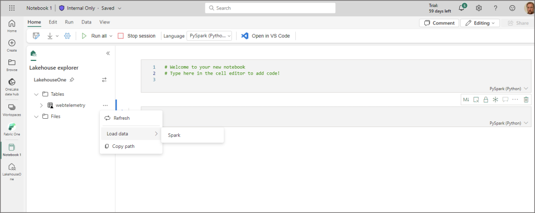Switch to Home ribbon tab
The height and width of the screenshot is (213, 535).
point(34,22)
